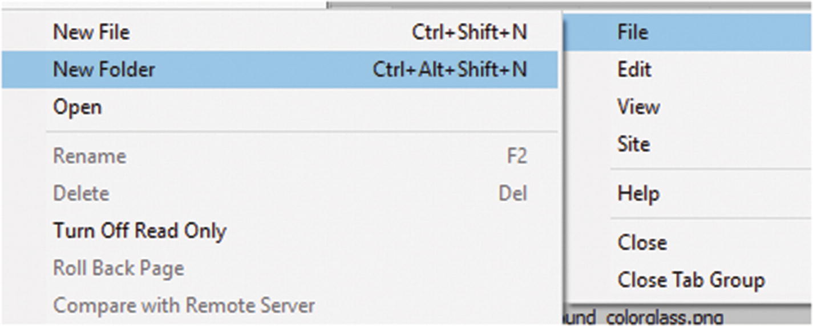Select Close in the parent menu

pos(642,243)
